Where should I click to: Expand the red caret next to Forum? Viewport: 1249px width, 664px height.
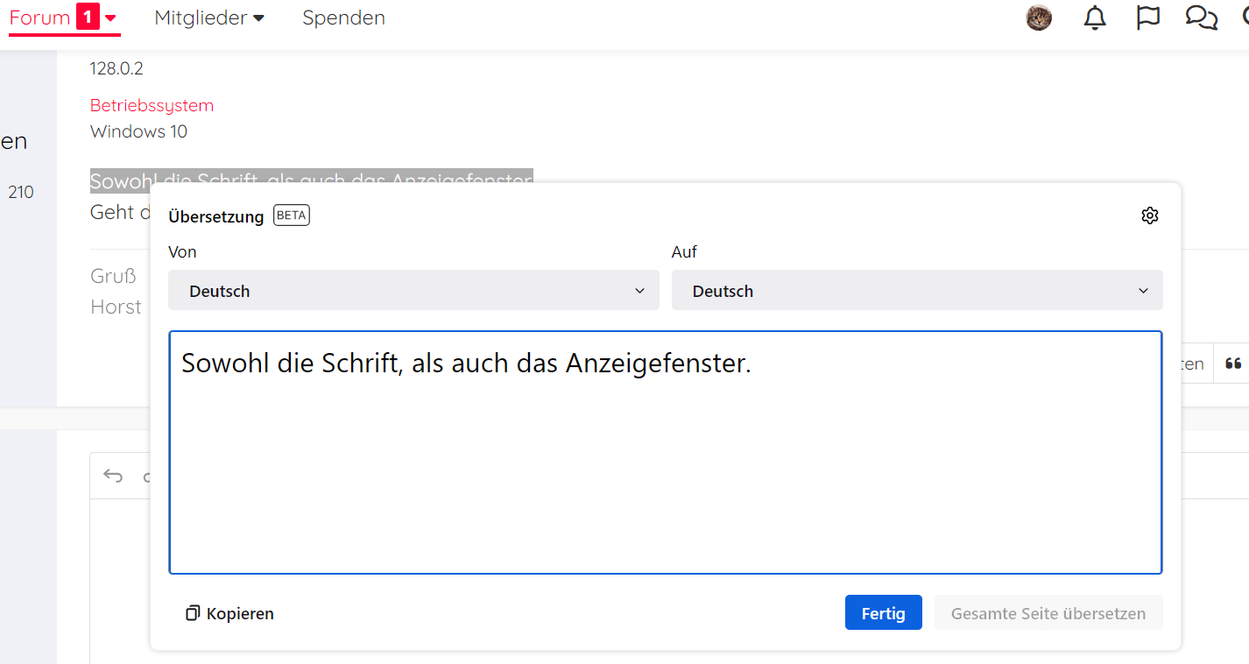pyautogui.click(x=110, y=18)
